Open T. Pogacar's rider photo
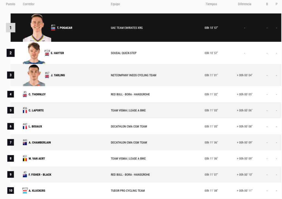Image resolution: width=282 pixels, height=199 pixels. [37, 28]
